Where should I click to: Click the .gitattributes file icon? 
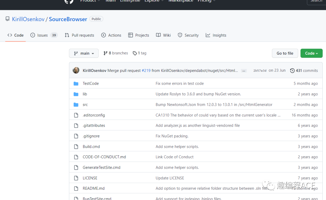pos(76,125)
